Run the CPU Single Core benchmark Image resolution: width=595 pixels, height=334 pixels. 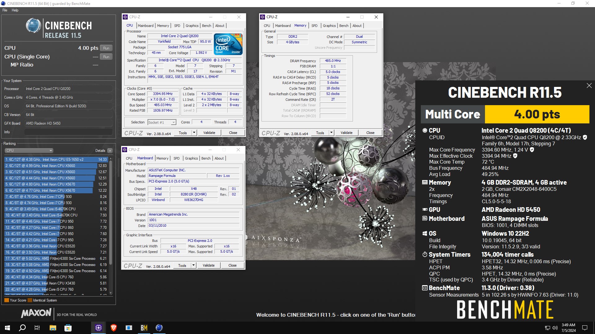click(106, 57)
